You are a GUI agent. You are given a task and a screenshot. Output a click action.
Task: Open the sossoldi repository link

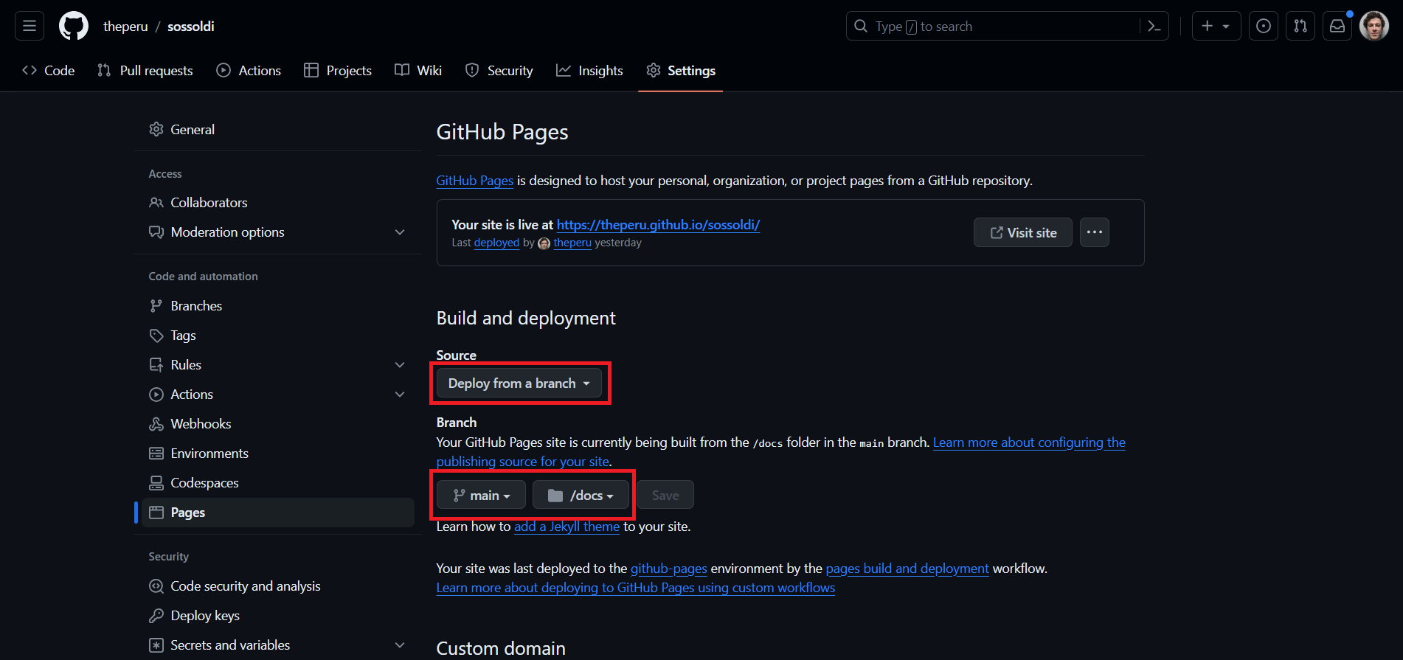click(190, 27)
